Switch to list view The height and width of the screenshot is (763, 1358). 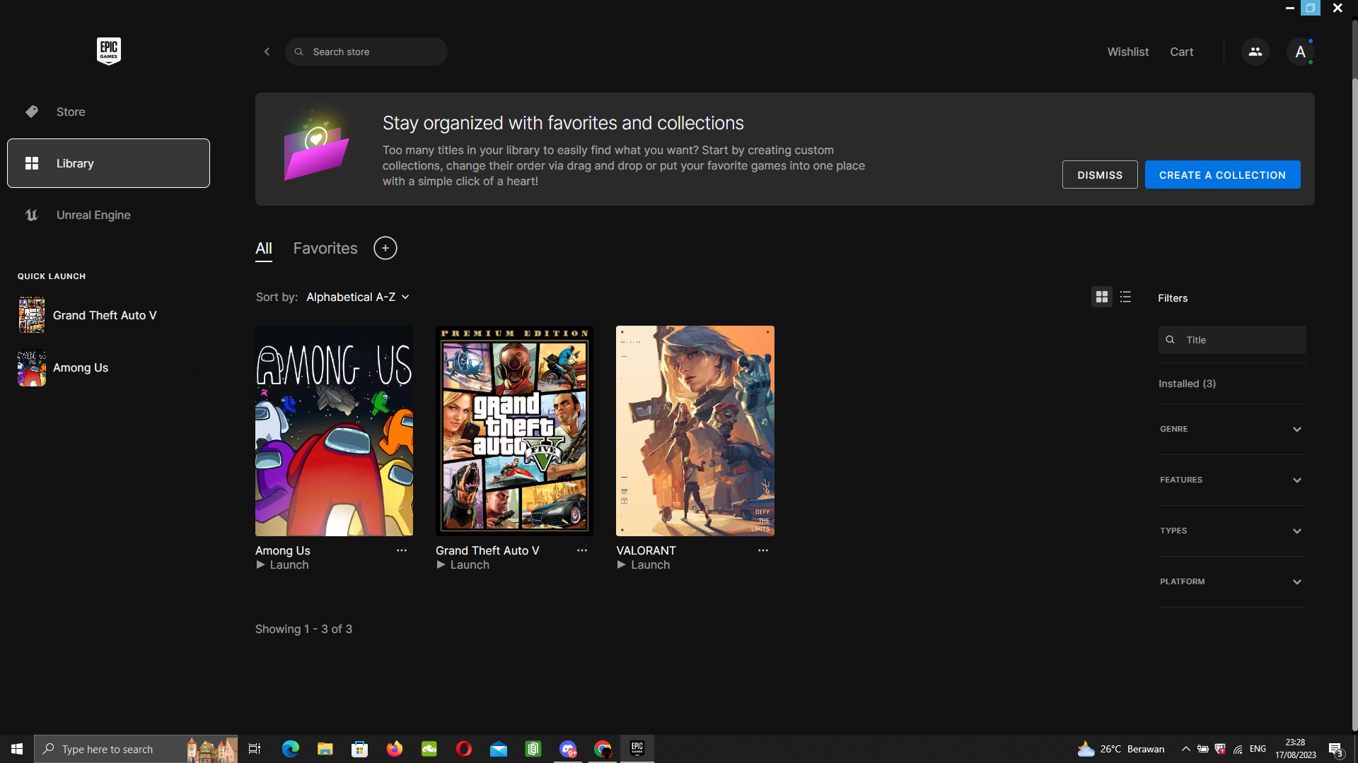coord(1125,297)
